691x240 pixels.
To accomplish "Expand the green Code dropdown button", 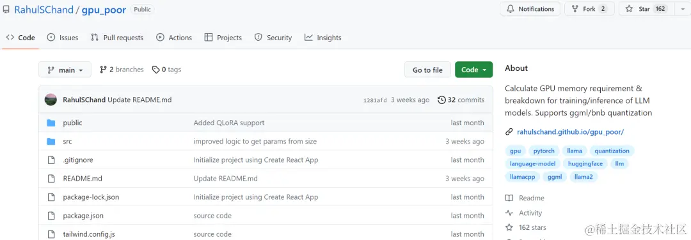I will 473,70.
